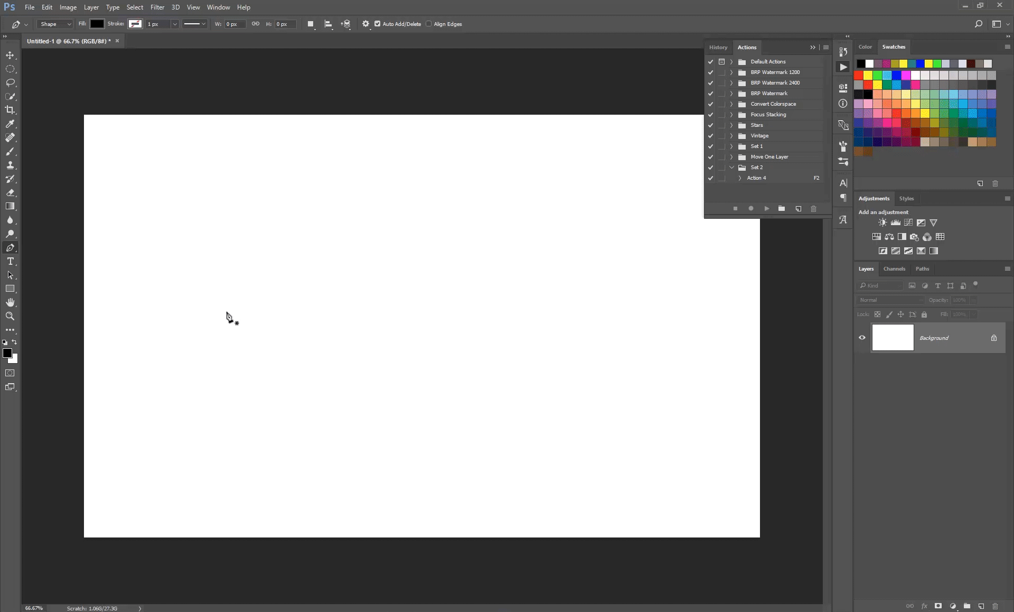Switch to the History tab
The image size is (1014, 612).
coord(718,47)
